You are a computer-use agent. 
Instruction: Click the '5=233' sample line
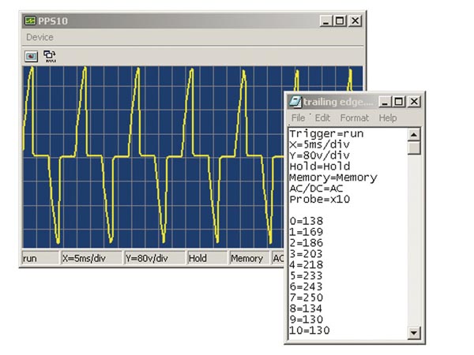tap(307, 275)
